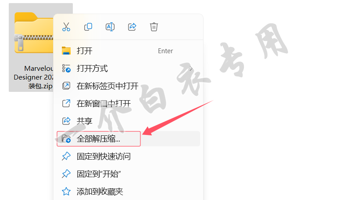The width and height of the screenshot is (347, 200).
Task: Click the icon next to 在新标签页中打开
Action: [x=66, y=86]
